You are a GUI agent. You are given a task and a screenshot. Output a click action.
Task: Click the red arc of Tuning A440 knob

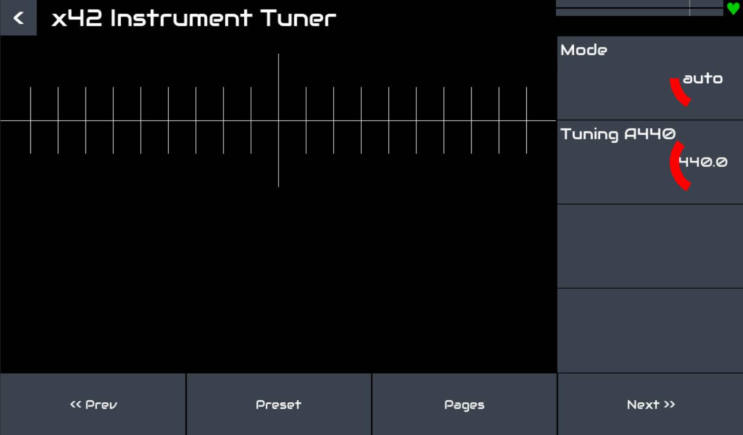(676, 166)
